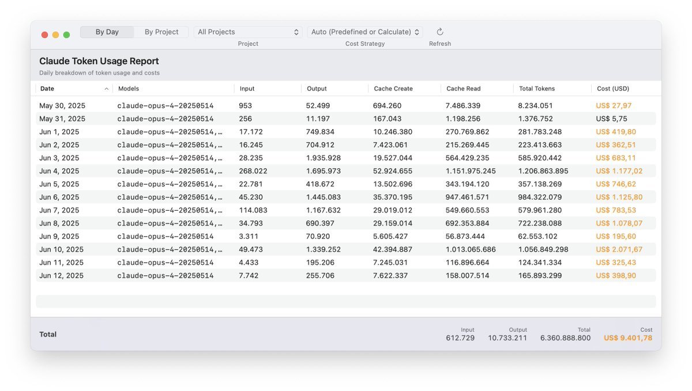Click the cost value US$ 398,90
692x391 pixels.
pos(616,275)
